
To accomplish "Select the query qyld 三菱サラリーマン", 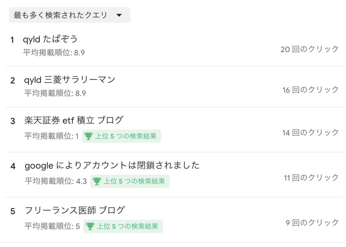I will tap(69, 80).
